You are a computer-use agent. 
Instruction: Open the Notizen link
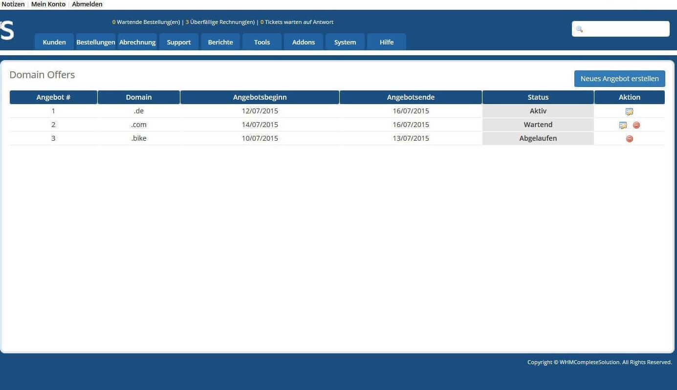coord(13,4)
